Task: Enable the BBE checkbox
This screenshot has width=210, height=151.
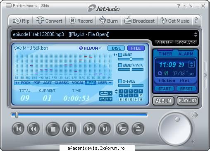Action: coord(120,55)
